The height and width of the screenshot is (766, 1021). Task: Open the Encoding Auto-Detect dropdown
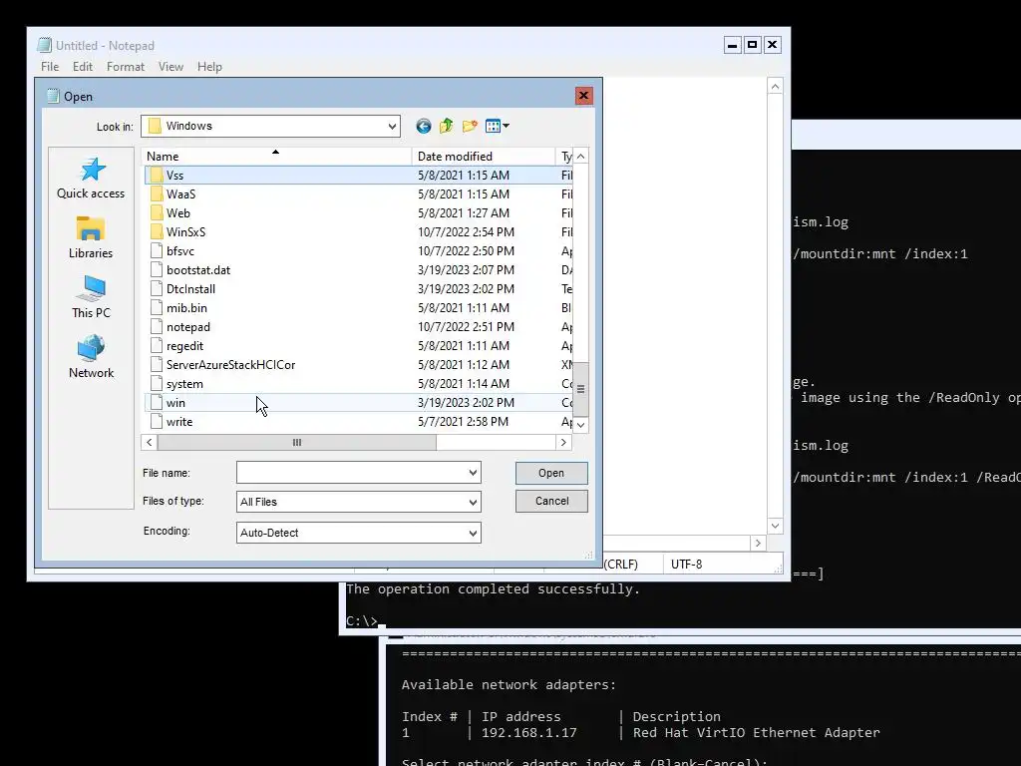click(473, 533)
